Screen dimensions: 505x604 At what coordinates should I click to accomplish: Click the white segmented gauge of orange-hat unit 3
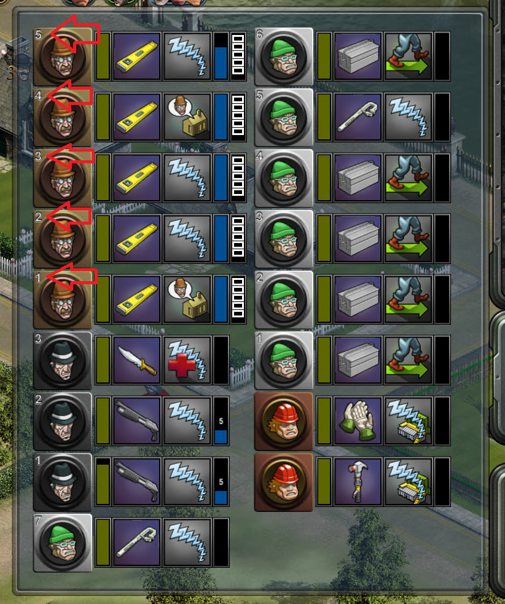click(238, 178)
